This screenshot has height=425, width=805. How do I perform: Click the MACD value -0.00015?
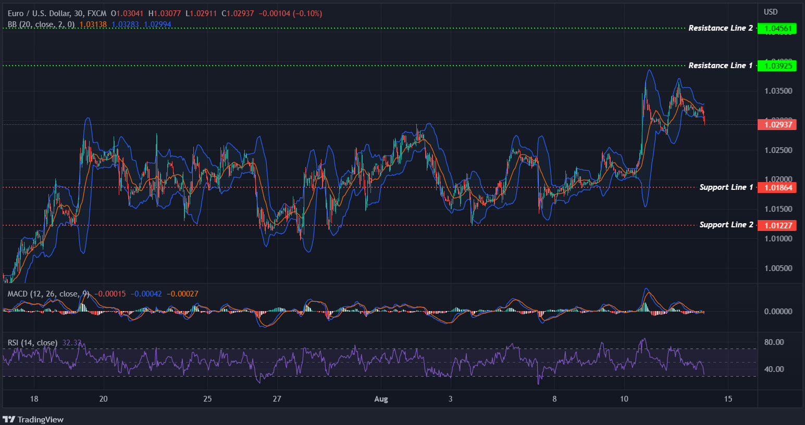pos(110,293)
